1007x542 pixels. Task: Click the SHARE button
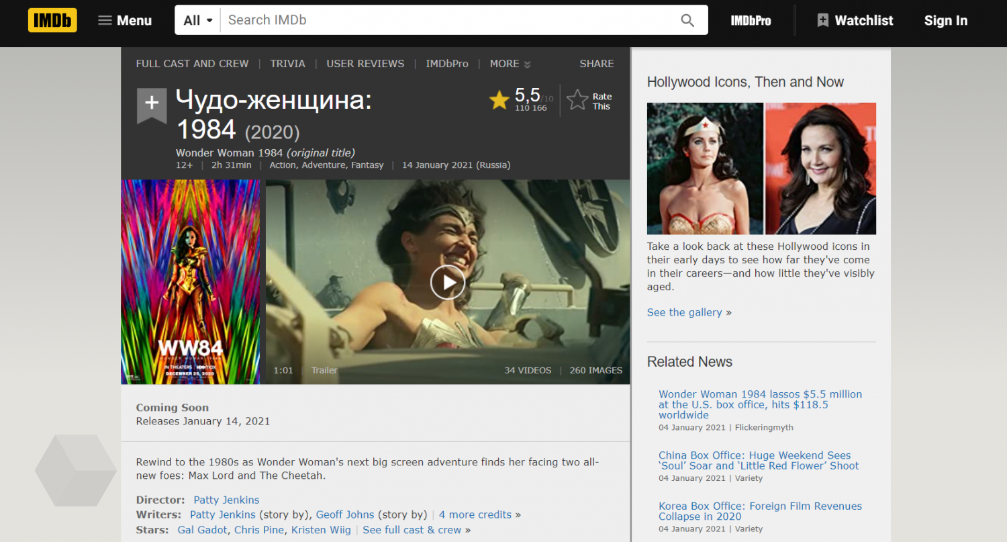click(597, 64)
